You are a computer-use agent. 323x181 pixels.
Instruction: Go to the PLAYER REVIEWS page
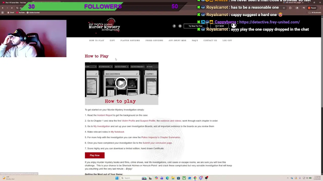[x=130, y=40]
